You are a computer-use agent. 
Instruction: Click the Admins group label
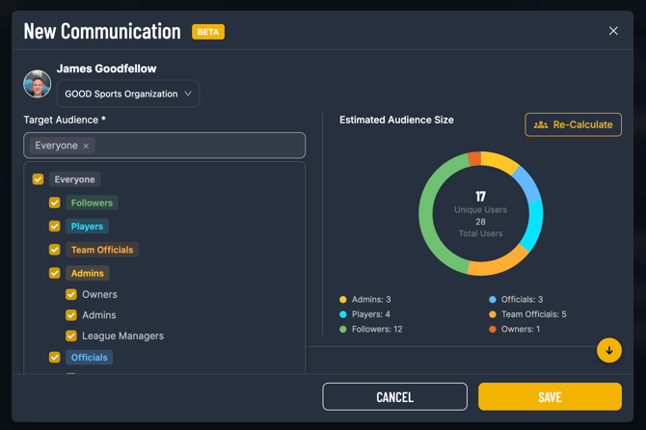coord(87,274)
